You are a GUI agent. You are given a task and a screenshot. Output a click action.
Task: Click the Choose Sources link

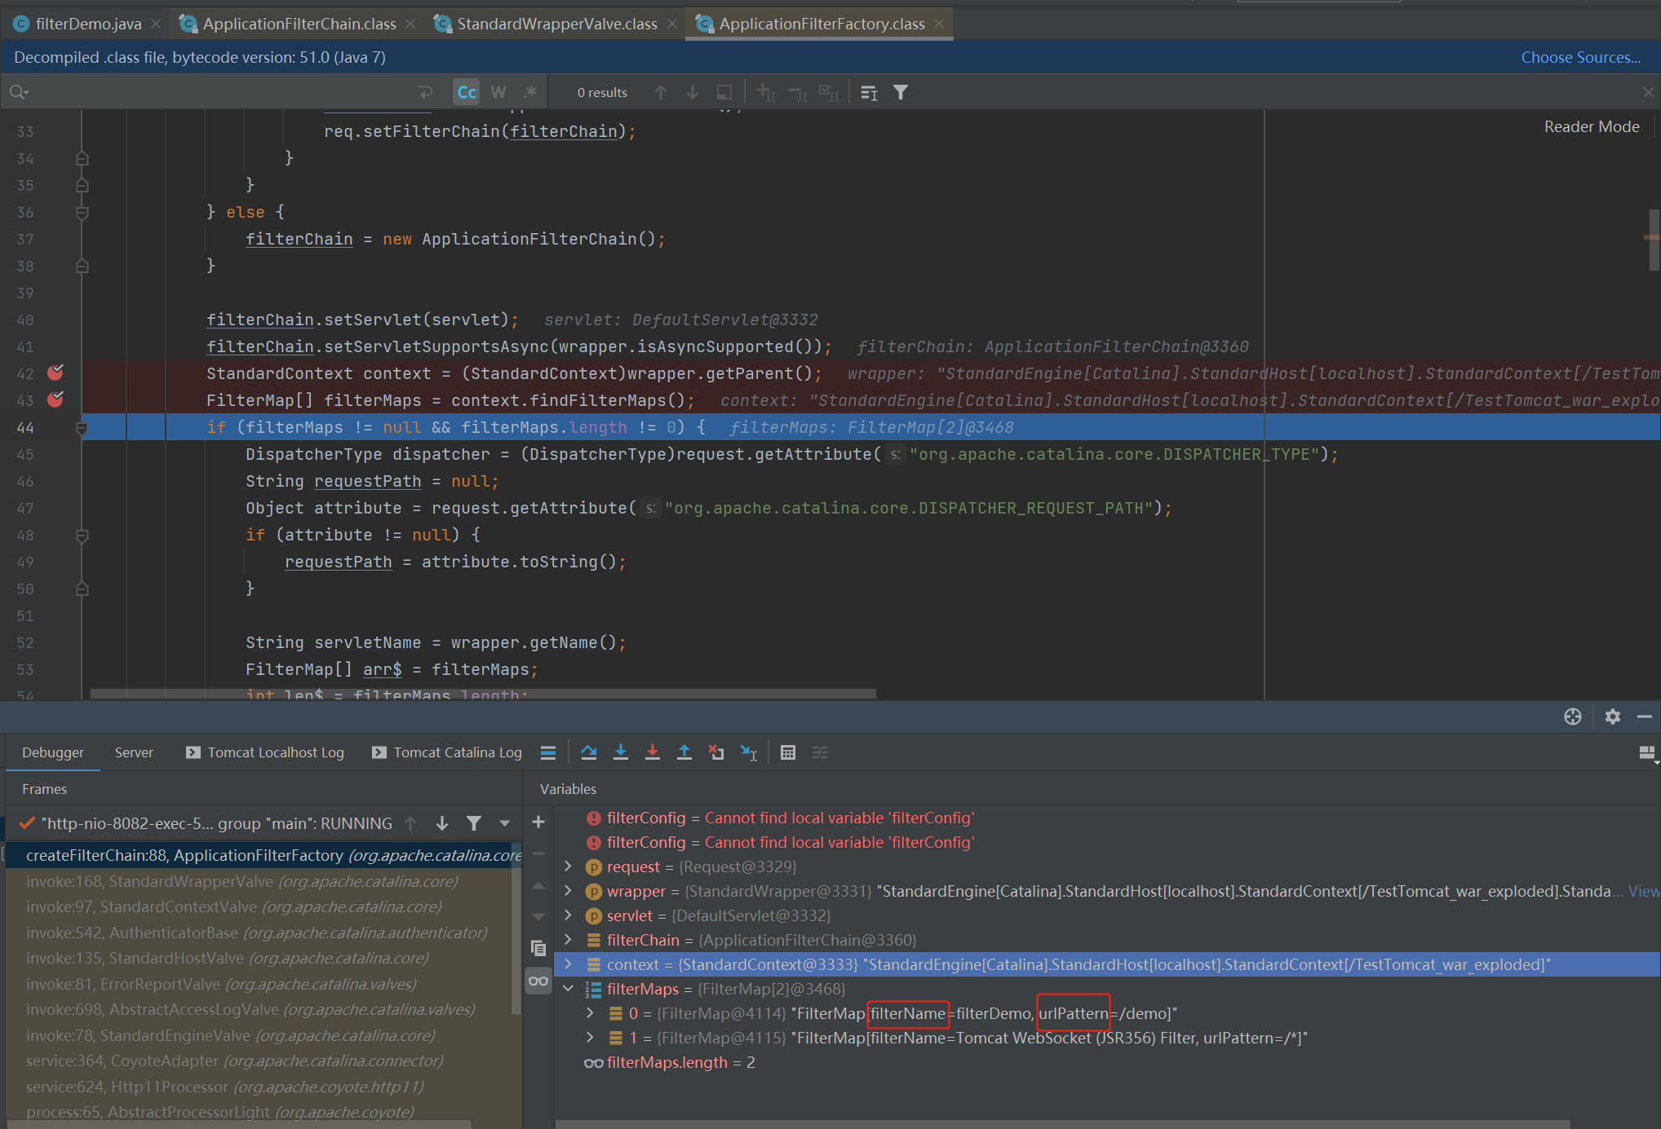(x=1579, y=57)
